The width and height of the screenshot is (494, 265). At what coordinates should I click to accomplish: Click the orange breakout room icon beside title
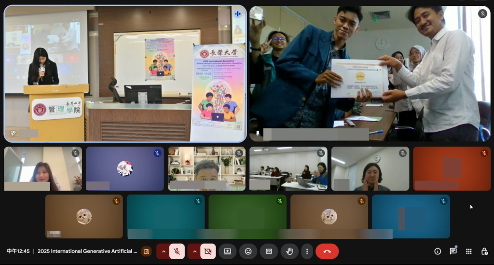pyautogui.click(x=146, y=251)
